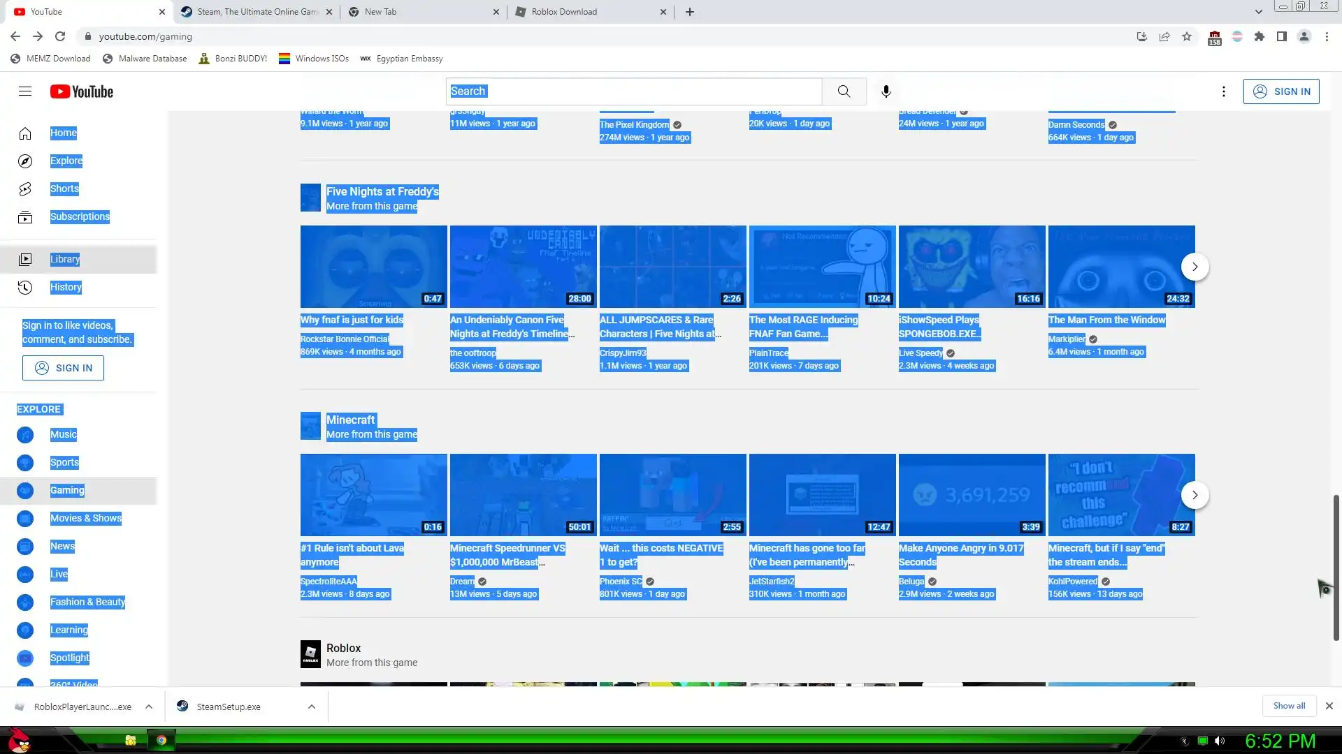
Task: Expand RobloxPlayerLauncher download options chevron
Action: pyautogui.click(x=149, y=707)
